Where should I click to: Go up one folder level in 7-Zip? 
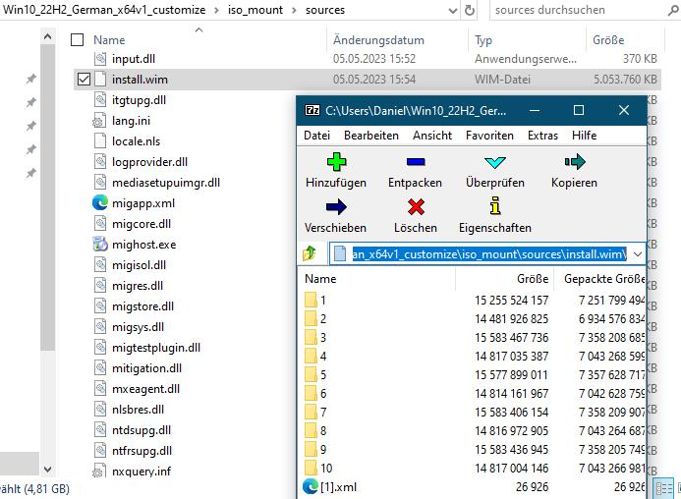coord(310,253)
